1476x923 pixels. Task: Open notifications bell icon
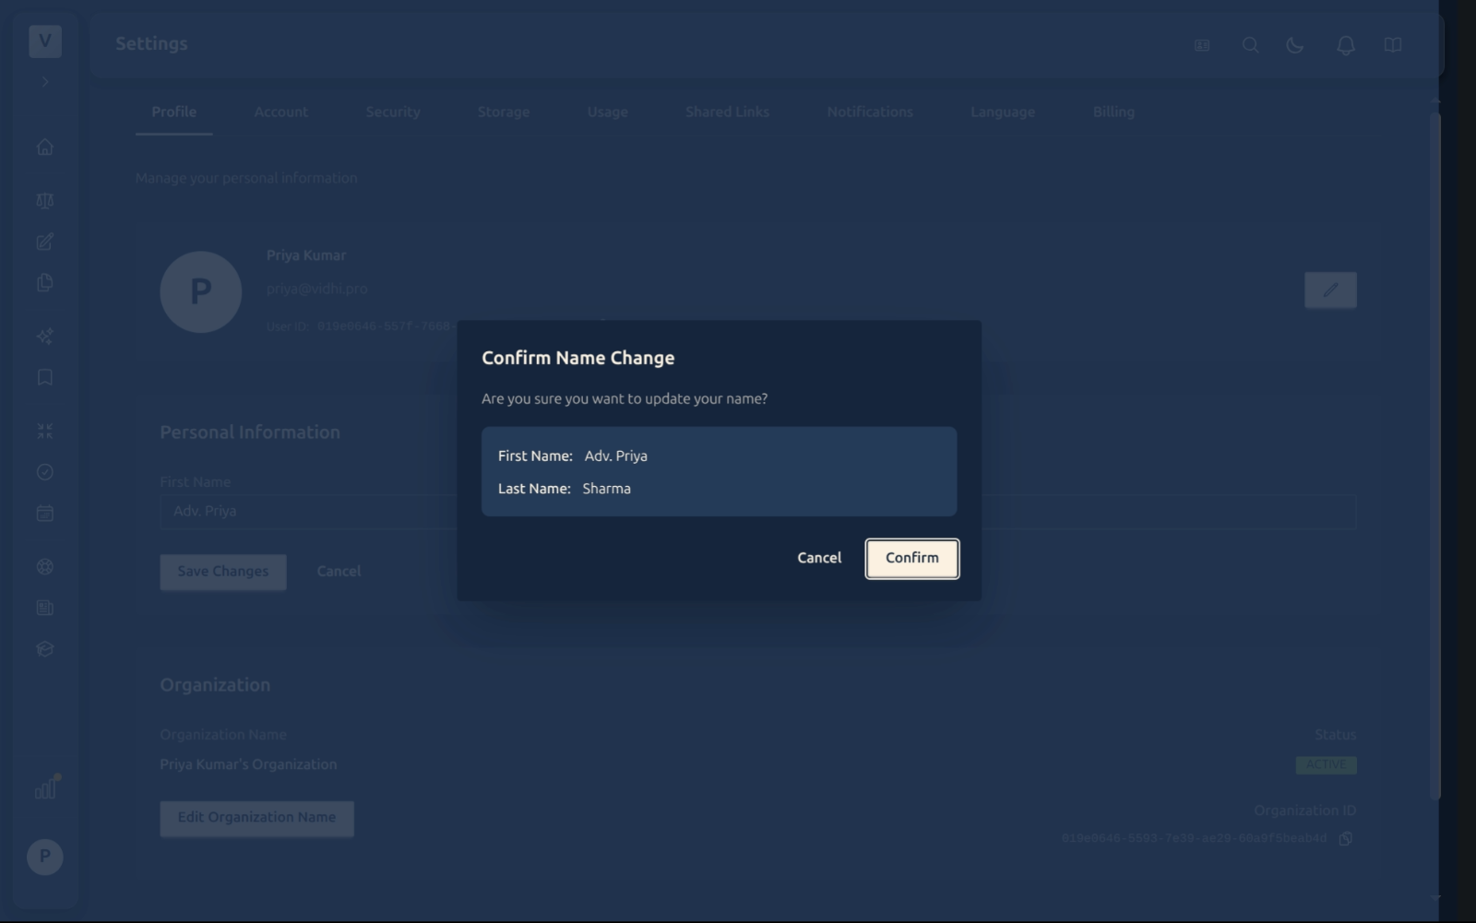[1346, 45]
